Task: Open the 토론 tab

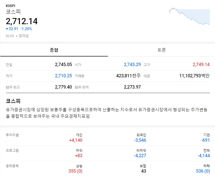Action: pyautogui.click(x=161, y=50)
